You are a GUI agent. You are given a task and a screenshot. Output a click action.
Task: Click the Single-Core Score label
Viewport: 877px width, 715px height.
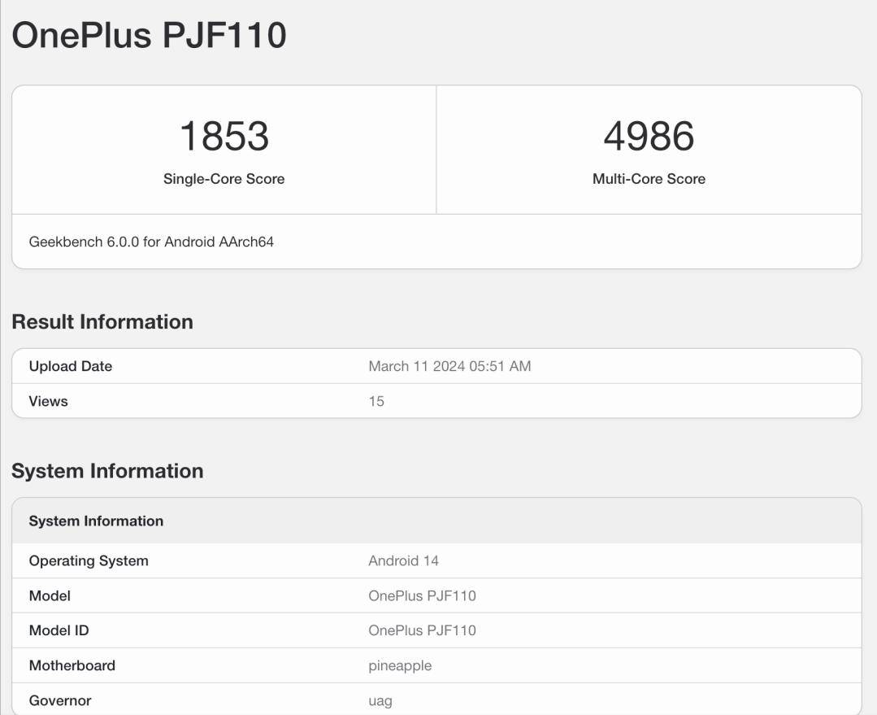pyautogui.click(x=224, y=179)
